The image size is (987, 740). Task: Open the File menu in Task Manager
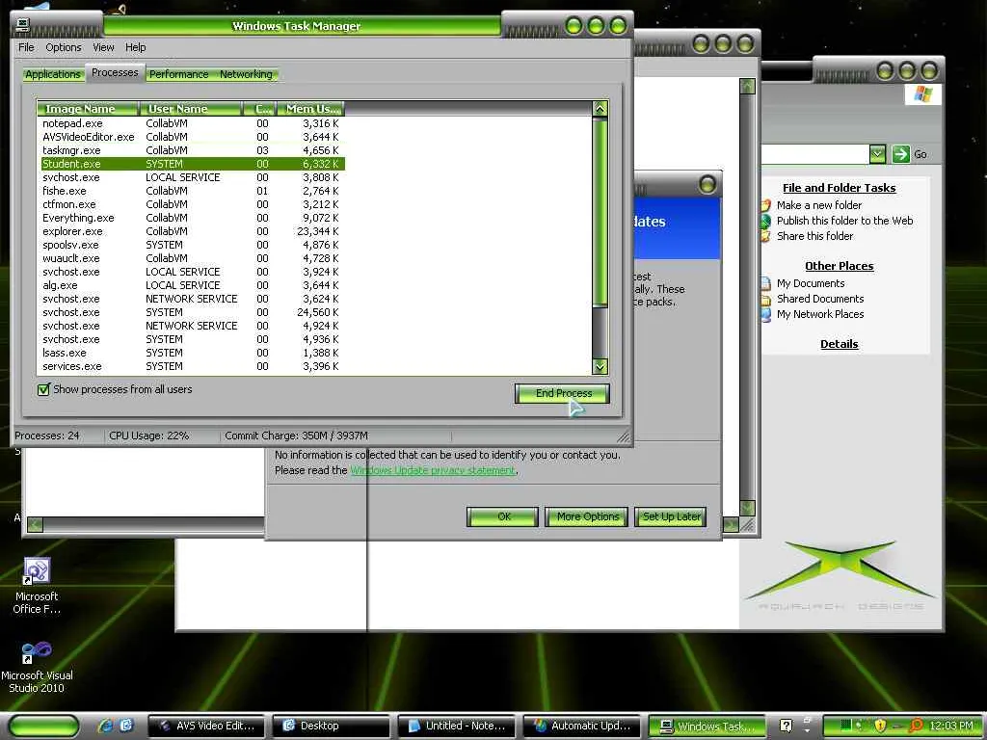coord(26,47)
